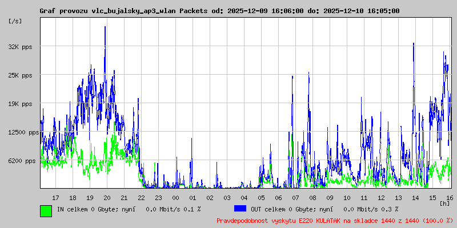Click the '12500 pps' y-axis label
Viewport: 457px width, 228px height.
click(24, 133)
